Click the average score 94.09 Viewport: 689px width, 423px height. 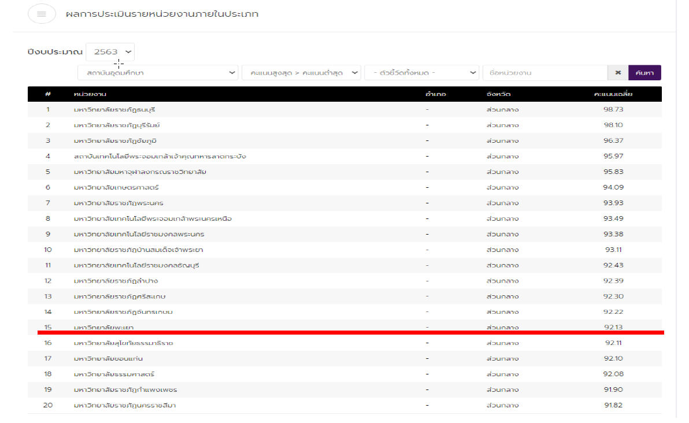(613, 188)
